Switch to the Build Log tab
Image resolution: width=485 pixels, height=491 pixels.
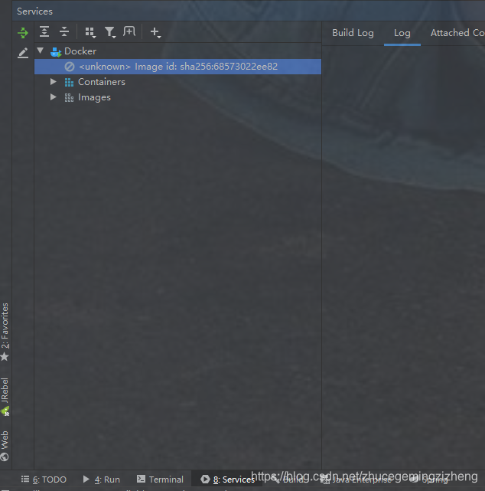[353, 33]
